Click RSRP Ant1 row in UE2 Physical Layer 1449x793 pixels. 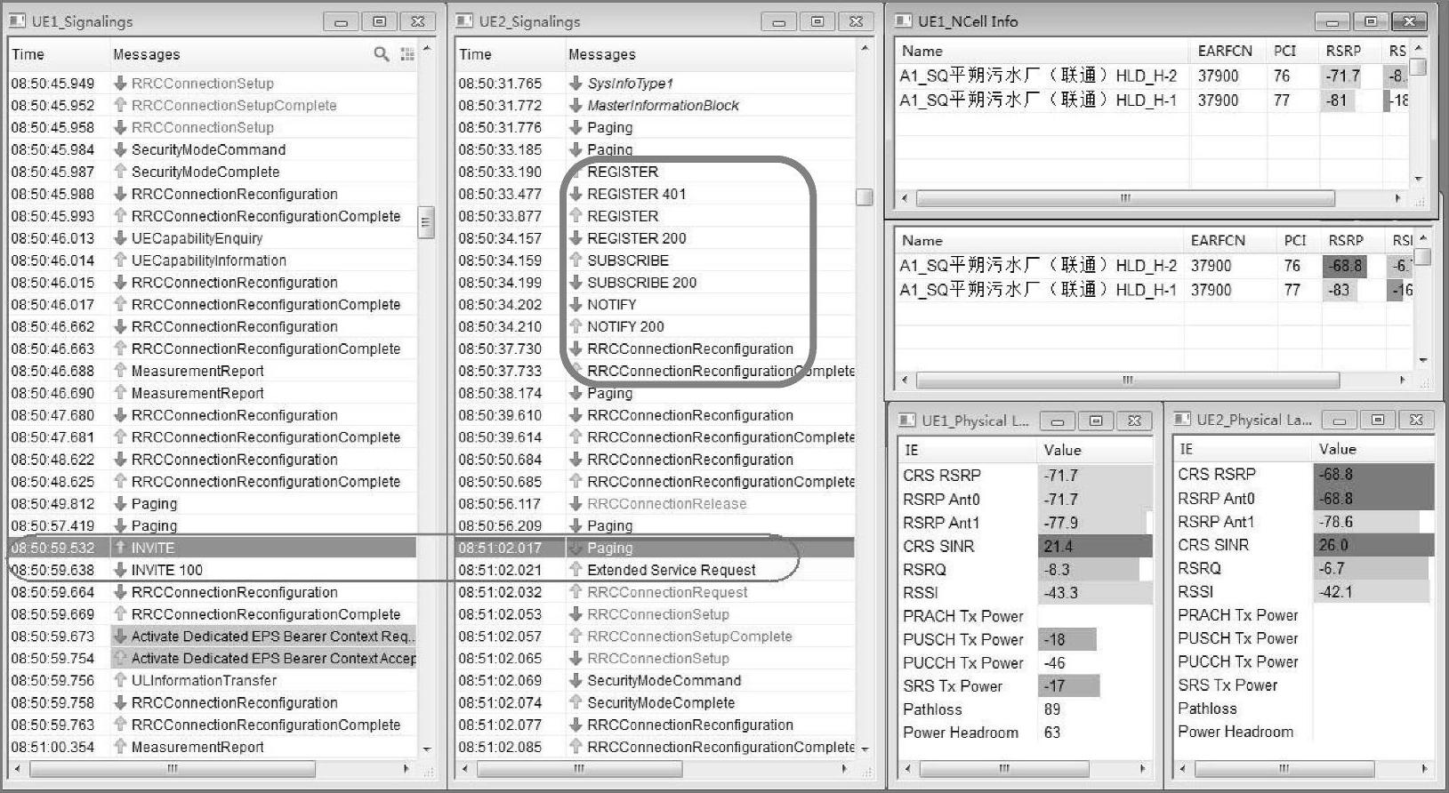tap(1304, 522)
